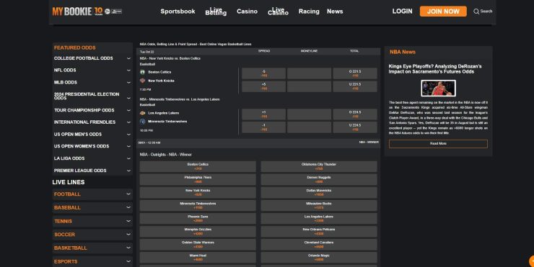Click the search magnifier icon
The height and width of the screenshot is (267, 534).
[476, 12]
